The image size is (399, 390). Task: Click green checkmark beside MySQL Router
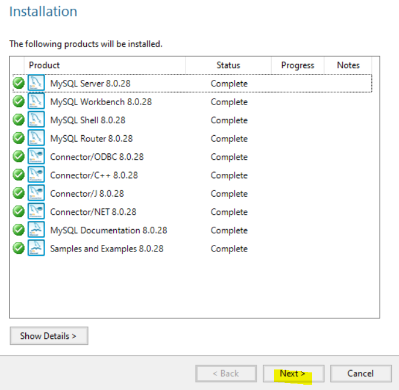point(19,138)
